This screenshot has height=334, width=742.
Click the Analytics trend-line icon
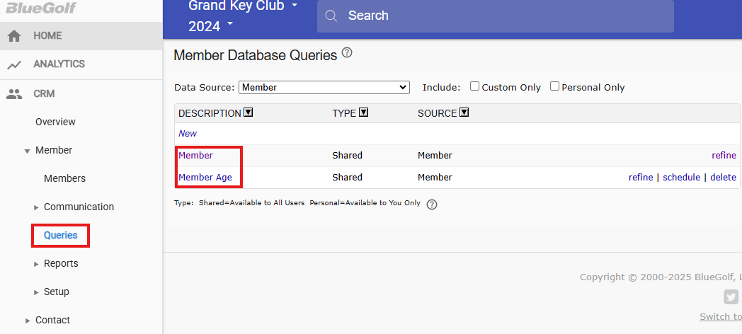pyautogui.click(x=14, y=64)
